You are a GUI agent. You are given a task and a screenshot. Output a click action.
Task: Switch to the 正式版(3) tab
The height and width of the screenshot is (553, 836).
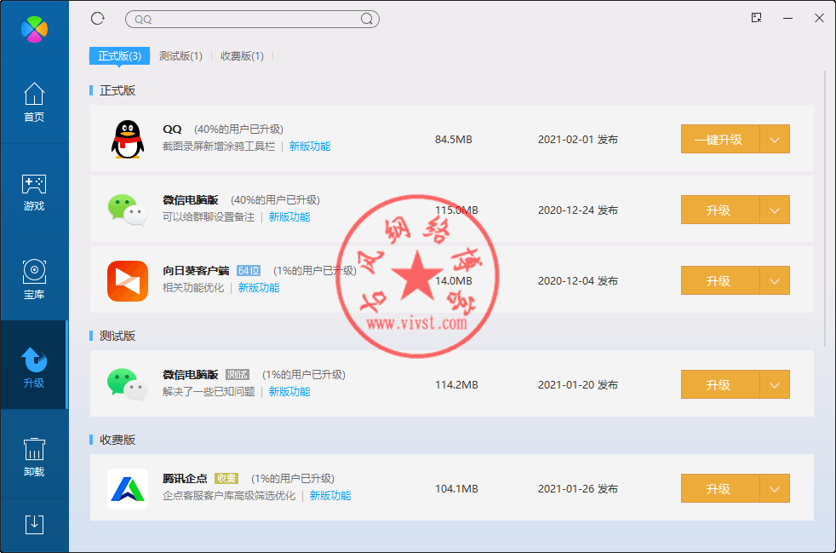(x=119, y=56)
